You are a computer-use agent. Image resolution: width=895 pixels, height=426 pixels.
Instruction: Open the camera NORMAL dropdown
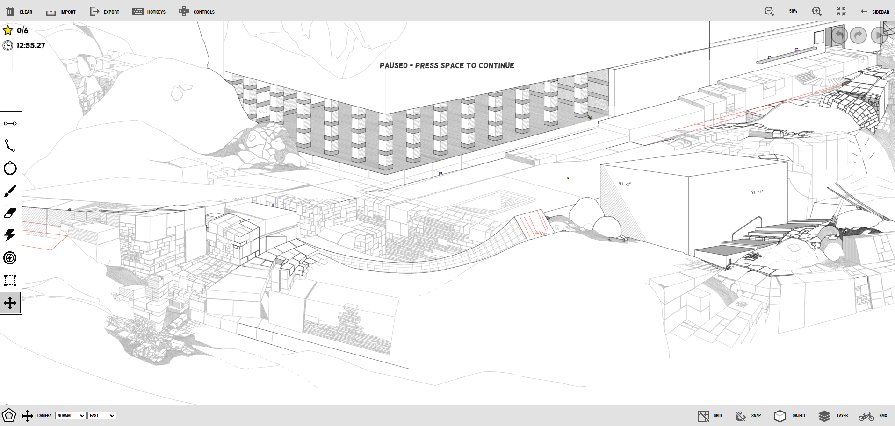71,416
